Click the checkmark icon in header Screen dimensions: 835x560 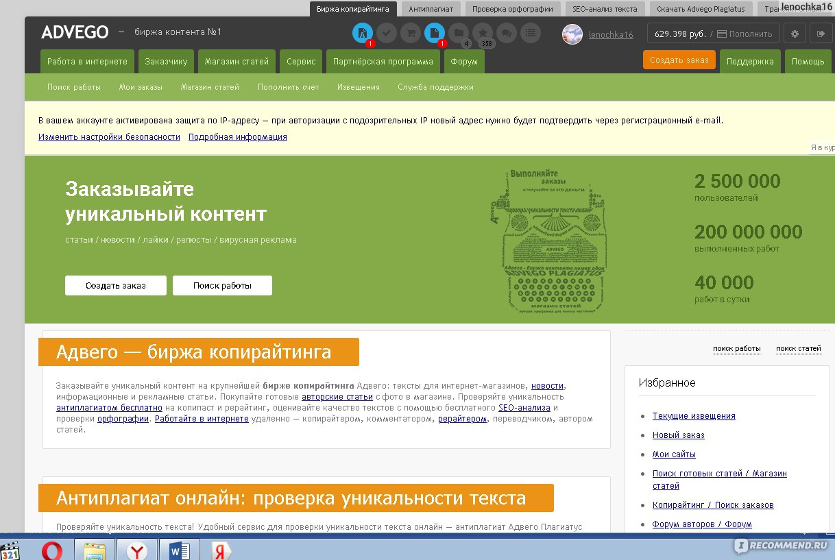point(387,32)
